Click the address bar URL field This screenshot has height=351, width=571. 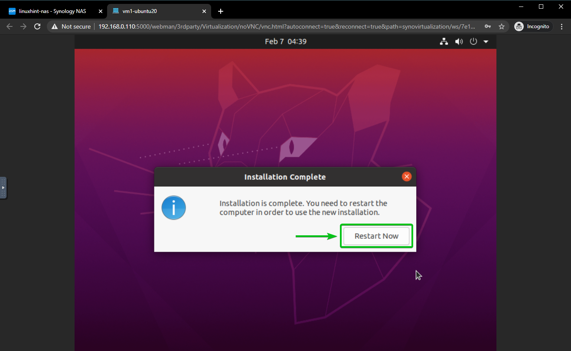coord(287,26)
